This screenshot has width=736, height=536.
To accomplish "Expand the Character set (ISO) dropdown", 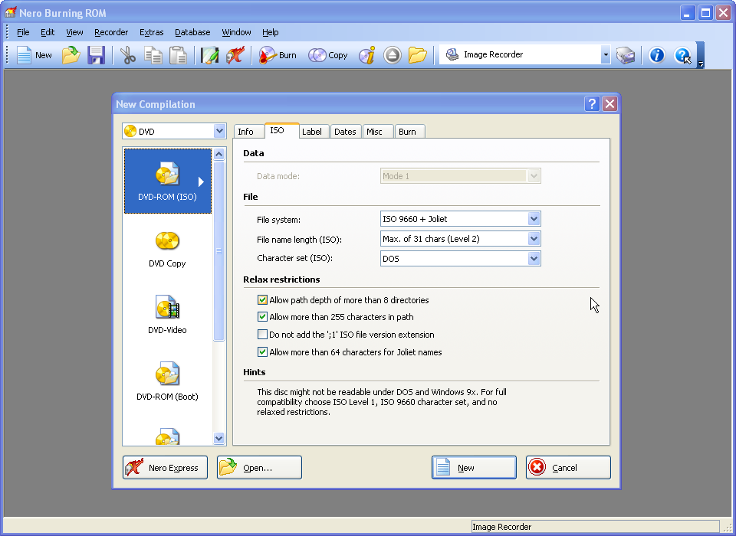I will tap(534, 259).
